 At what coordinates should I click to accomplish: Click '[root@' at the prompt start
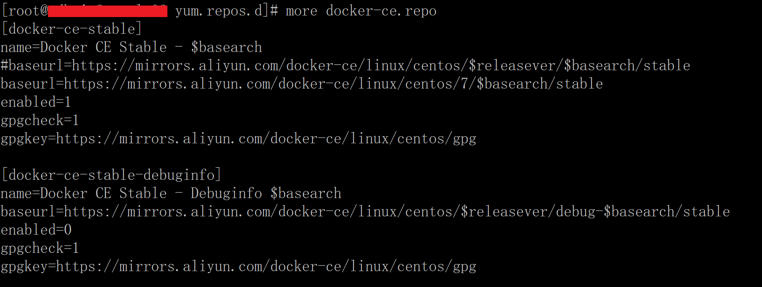25,11
